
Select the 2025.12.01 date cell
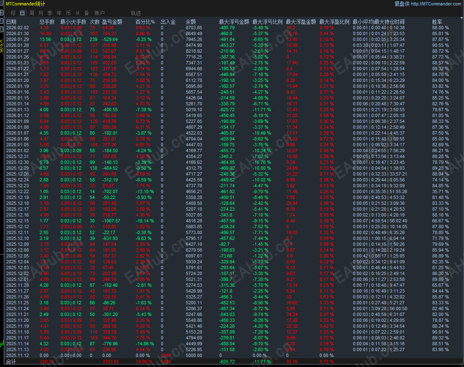tap(18, 279)
